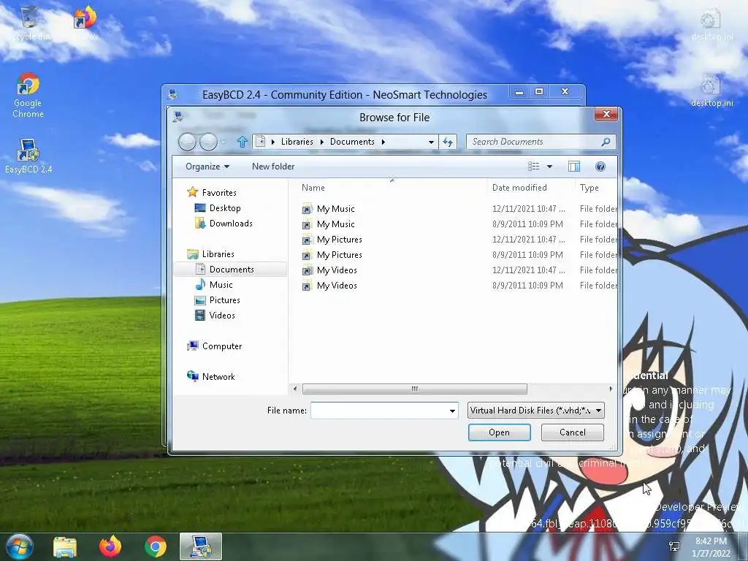Close the Browse for File dialog
Screen dimensions: 748x561
click(606, 114)
